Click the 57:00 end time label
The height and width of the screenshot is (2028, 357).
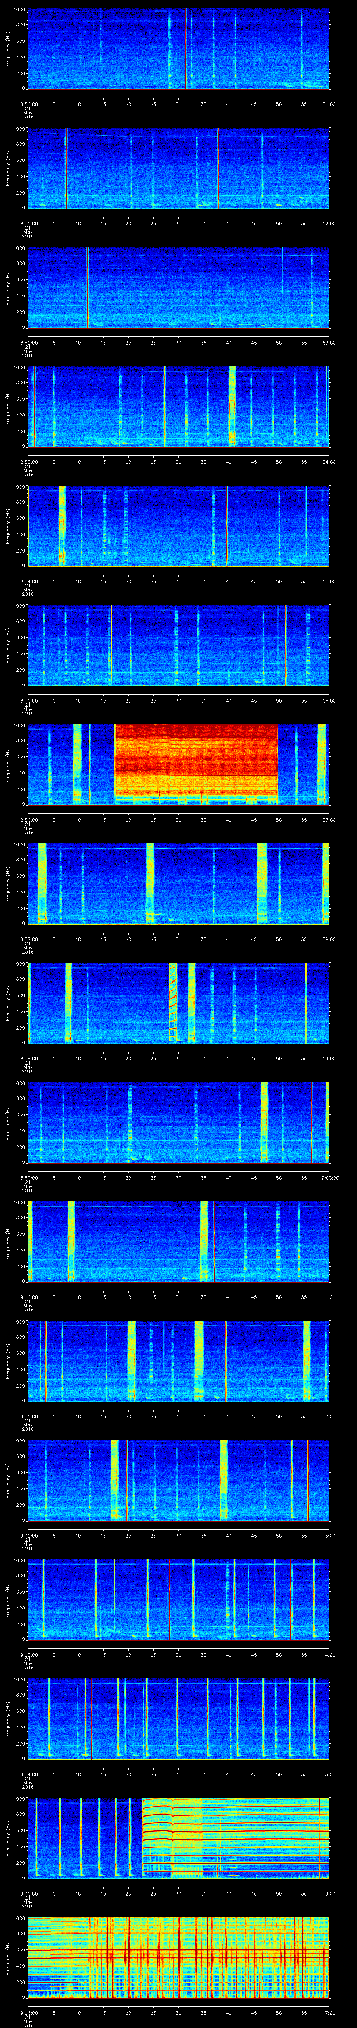point(329,820)
